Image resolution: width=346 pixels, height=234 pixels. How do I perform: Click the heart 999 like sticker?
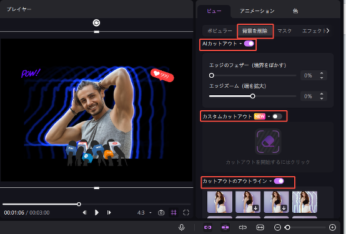point(162,75)
